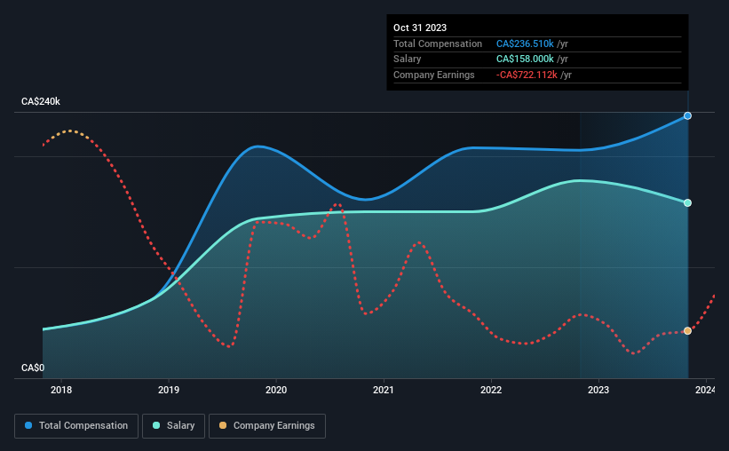
Task: Click the CA$0 y-axis label
Action: click(x=33, y=368)
